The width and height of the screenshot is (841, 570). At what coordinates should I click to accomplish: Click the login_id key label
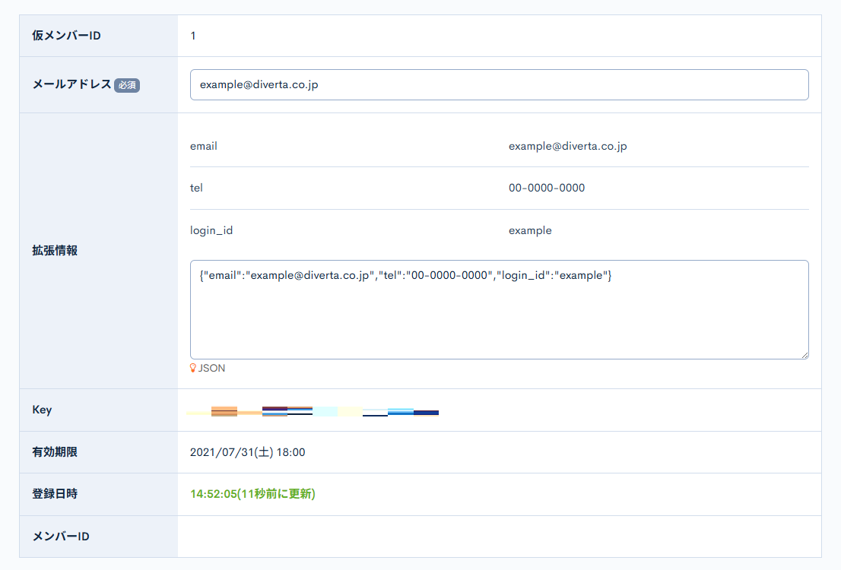point(211,230)
